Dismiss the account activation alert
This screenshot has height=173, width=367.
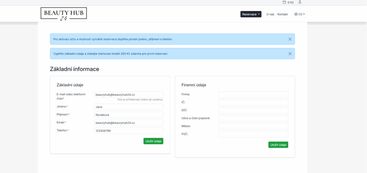point(290,39)
